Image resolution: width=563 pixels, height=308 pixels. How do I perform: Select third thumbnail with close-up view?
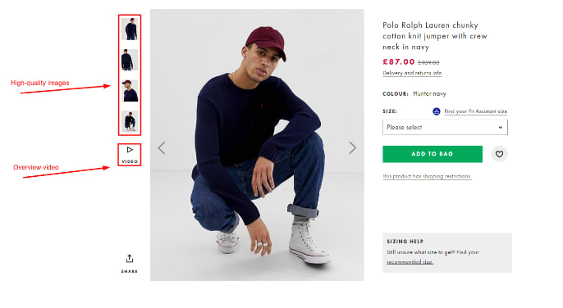[x=130, y=90]
